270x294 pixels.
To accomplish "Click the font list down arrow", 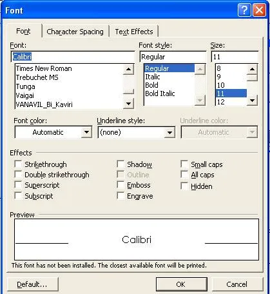I will coord(128,104).
